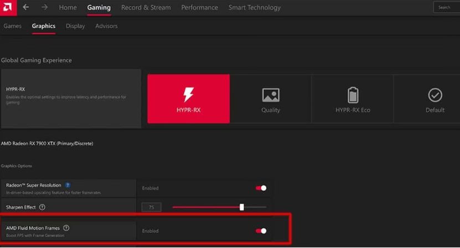Switch to Record & Stream tab
This screenshot has height=248, width=460.
pyautogui.click(x=146, y=7)
